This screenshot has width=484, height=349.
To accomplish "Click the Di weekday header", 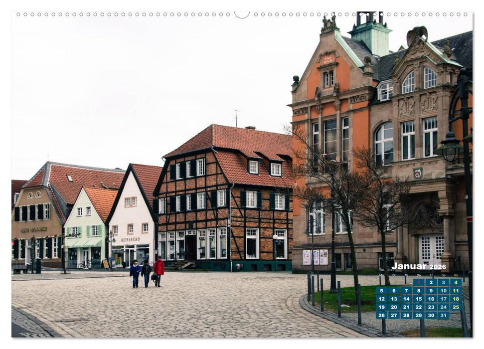I will click(x=394, y=276).
